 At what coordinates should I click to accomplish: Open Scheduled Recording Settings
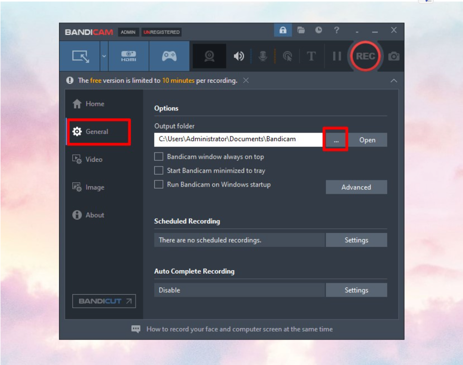point(356,240)
